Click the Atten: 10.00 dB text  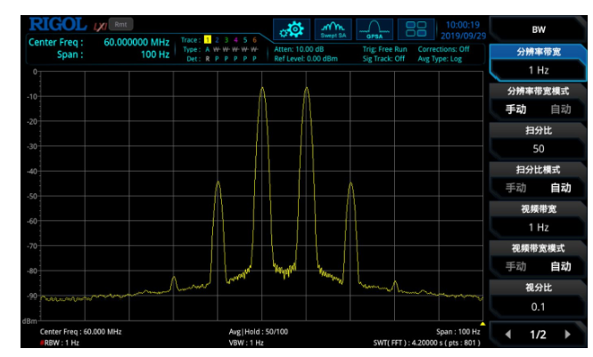tap(299, 49)
